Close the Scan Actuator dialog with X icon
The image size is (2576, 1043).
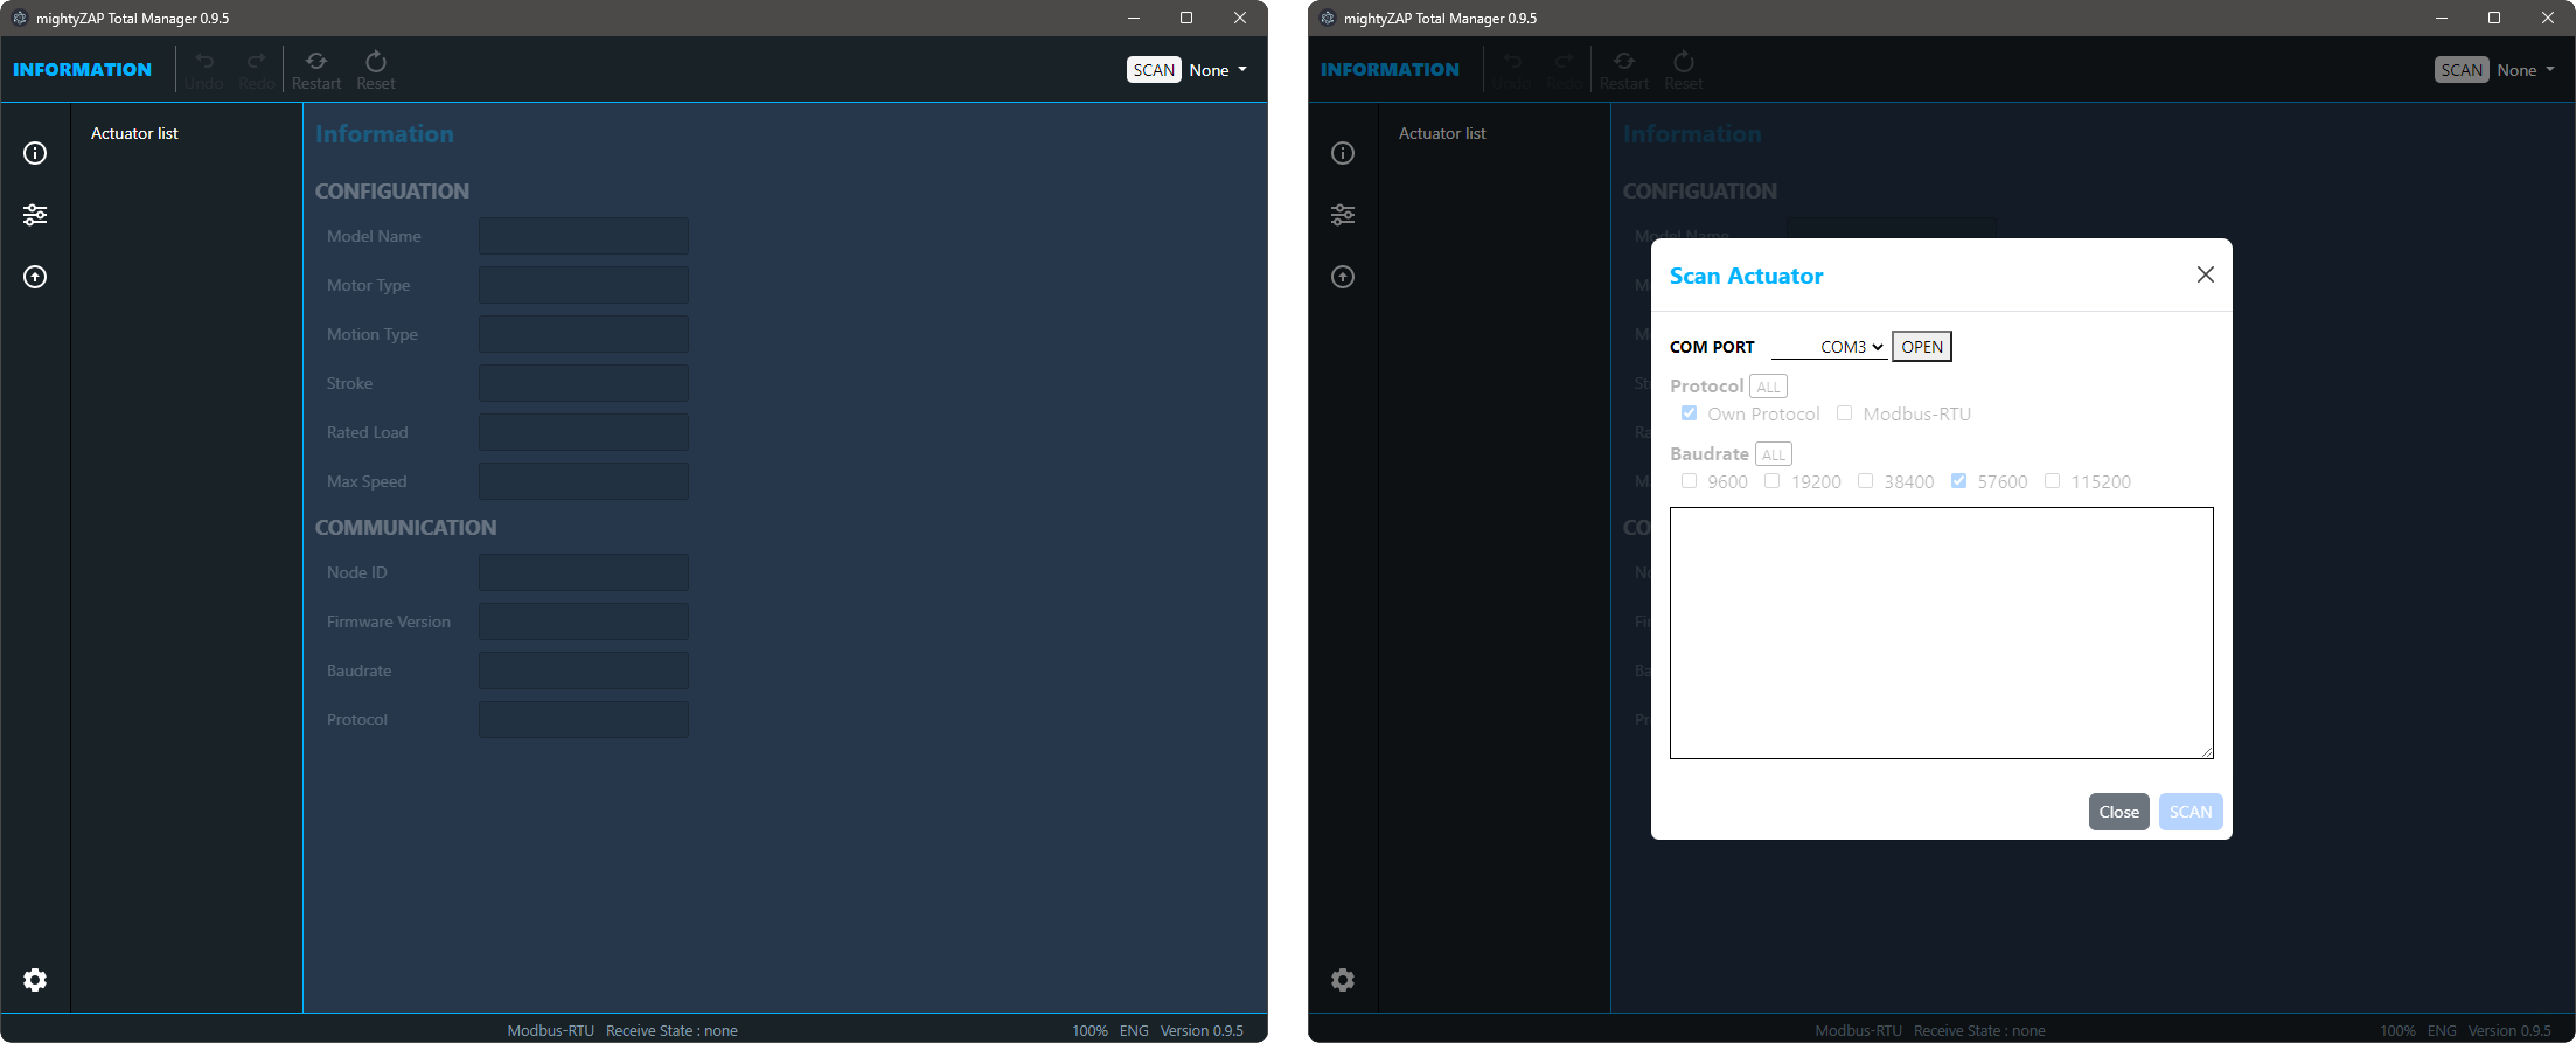[x=2205, y=275]
